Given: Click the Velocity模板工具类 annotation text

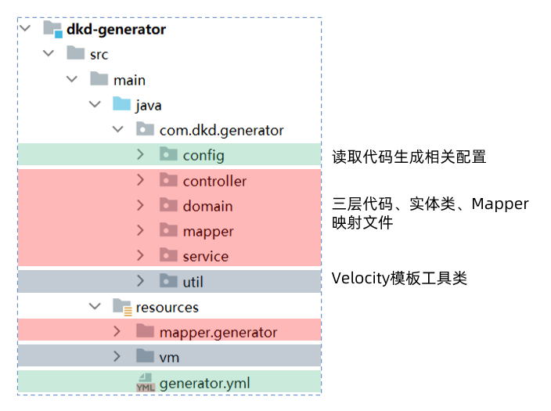Looking at the screenshot, I should coord(399,278).
